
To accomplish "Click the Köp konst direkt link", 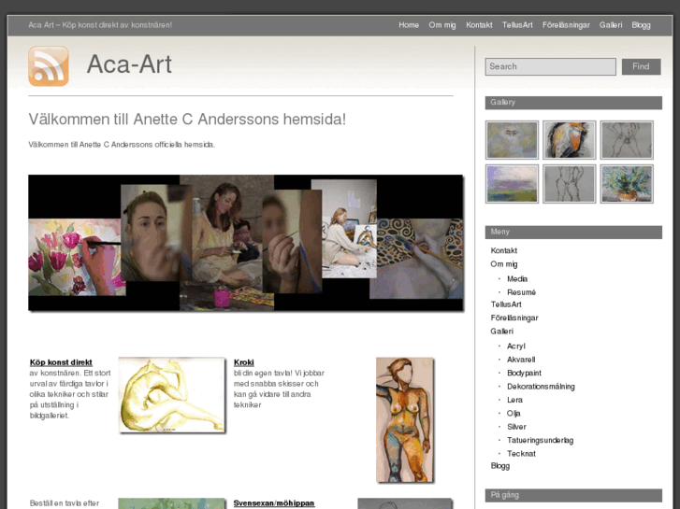I will tap(61, 362).
